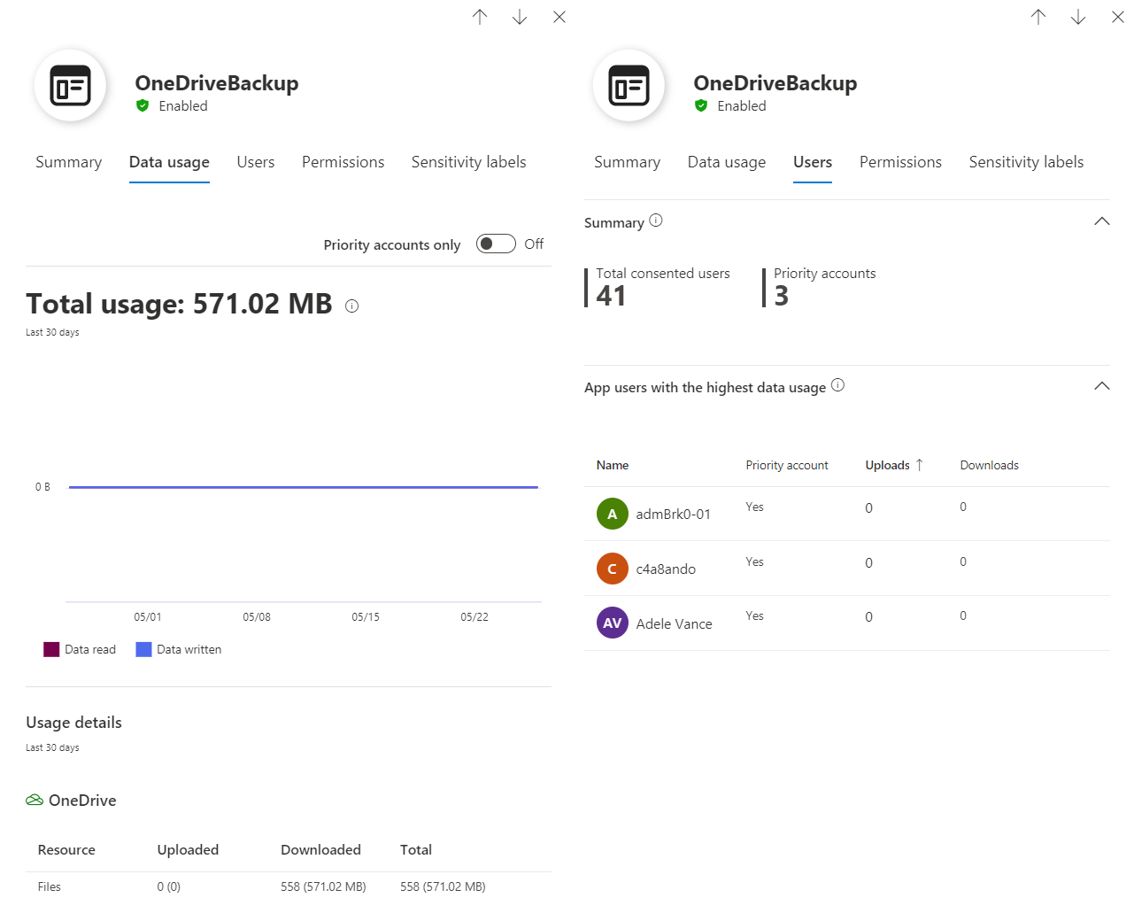Click the Usage details heading

point(73,723)
